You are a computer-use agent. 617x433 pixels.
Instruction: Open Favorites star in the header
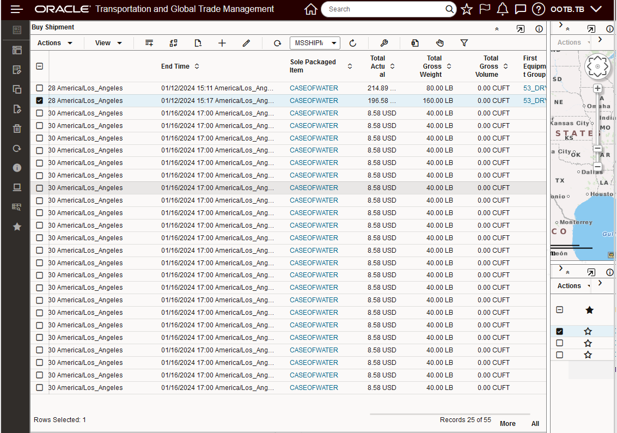(x=467, y=9)
